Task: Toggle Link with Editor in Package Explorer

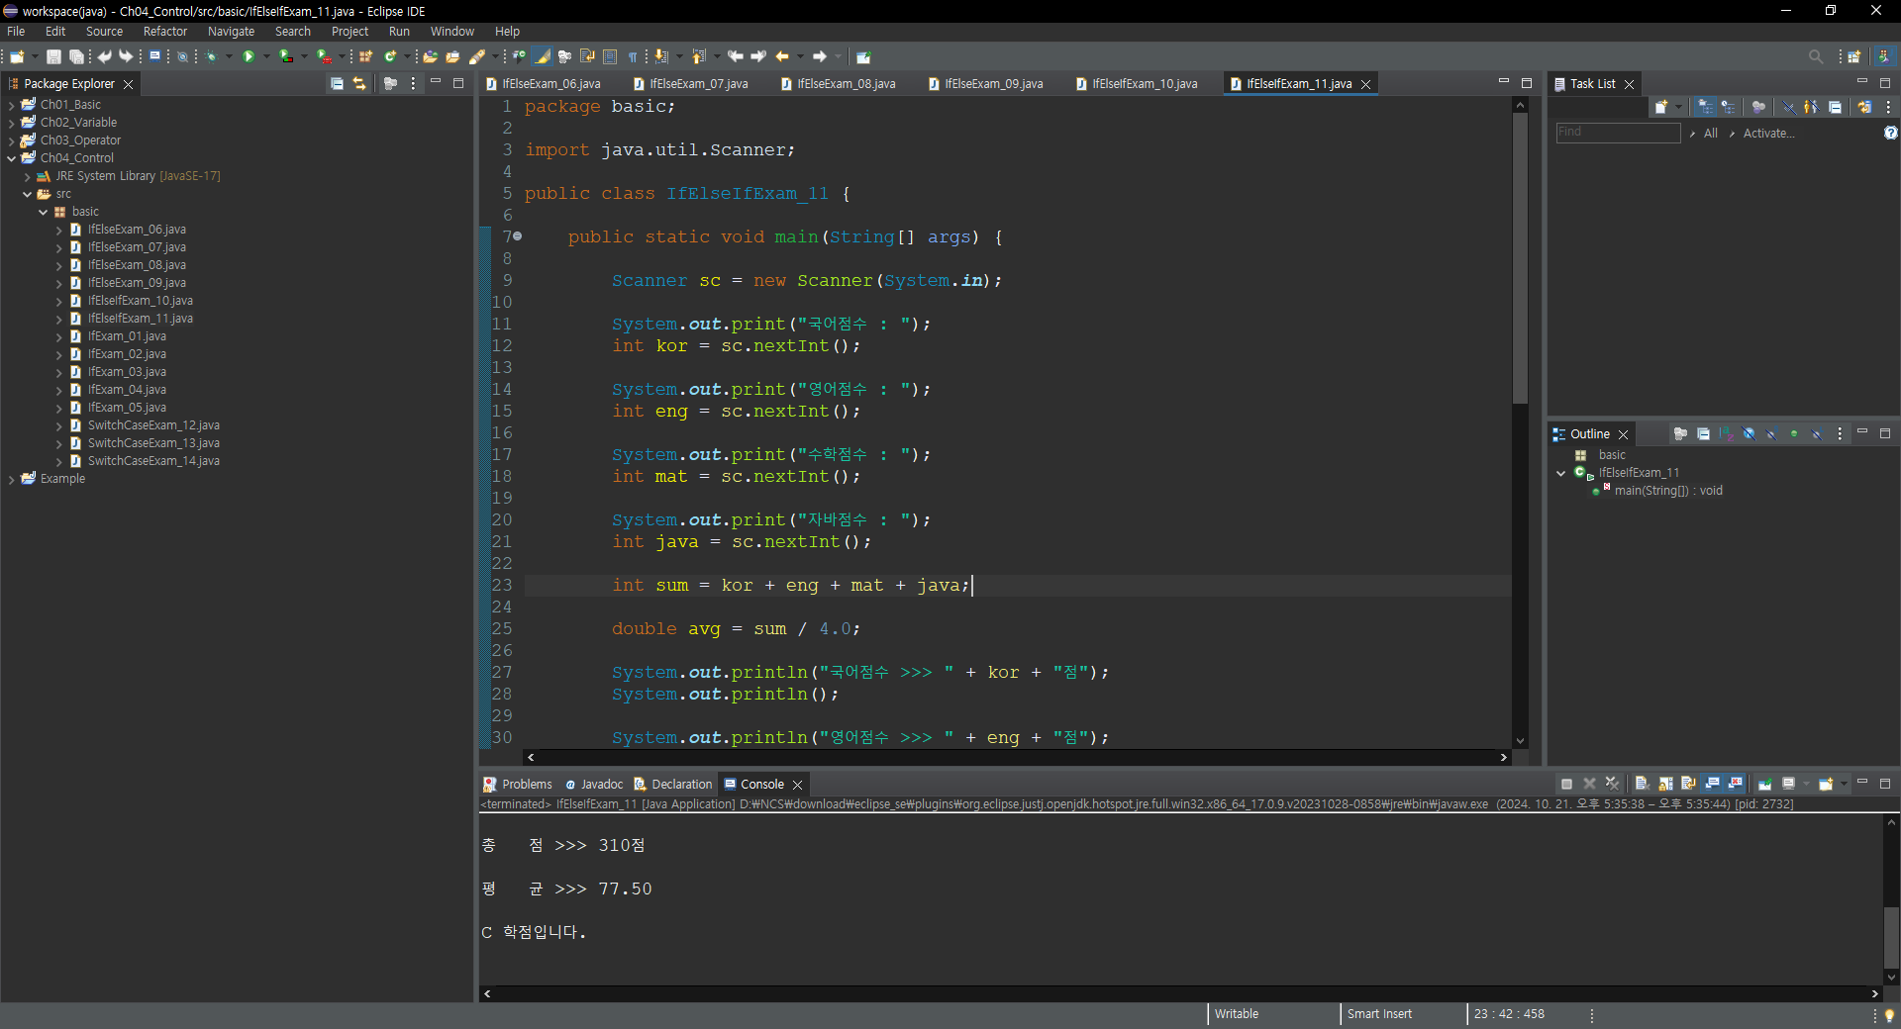Action: (x=359, y=84)
